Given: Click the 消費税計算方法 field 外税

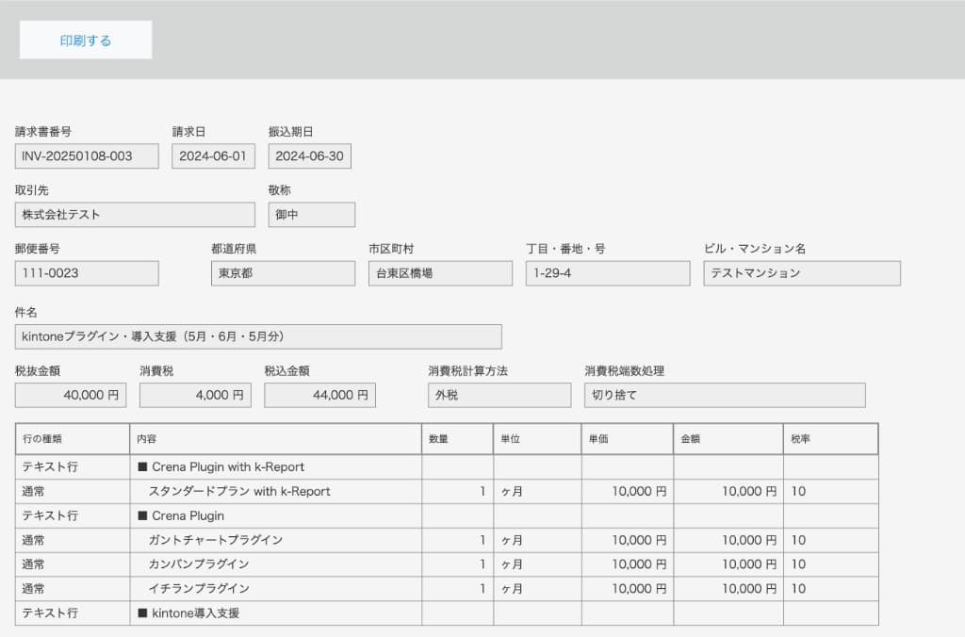Looking at the screenshot, I should [x=499, y=395].
